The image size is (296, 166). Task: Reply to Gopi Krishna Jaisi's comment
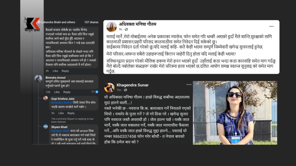pos(71,113)
